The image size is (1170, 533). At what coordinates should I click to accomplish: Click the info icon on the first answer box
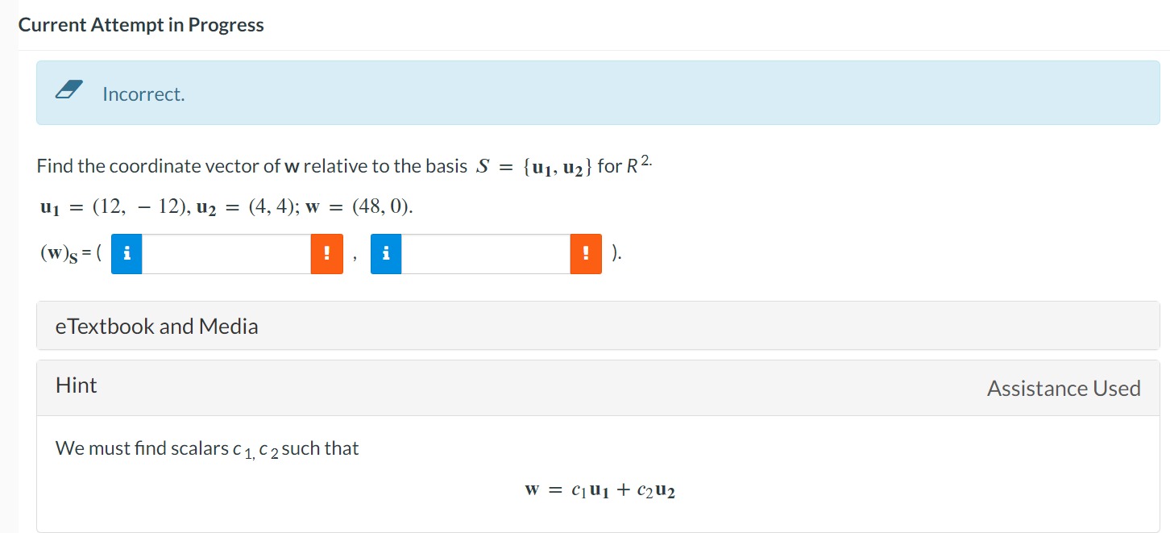[127, 253]
